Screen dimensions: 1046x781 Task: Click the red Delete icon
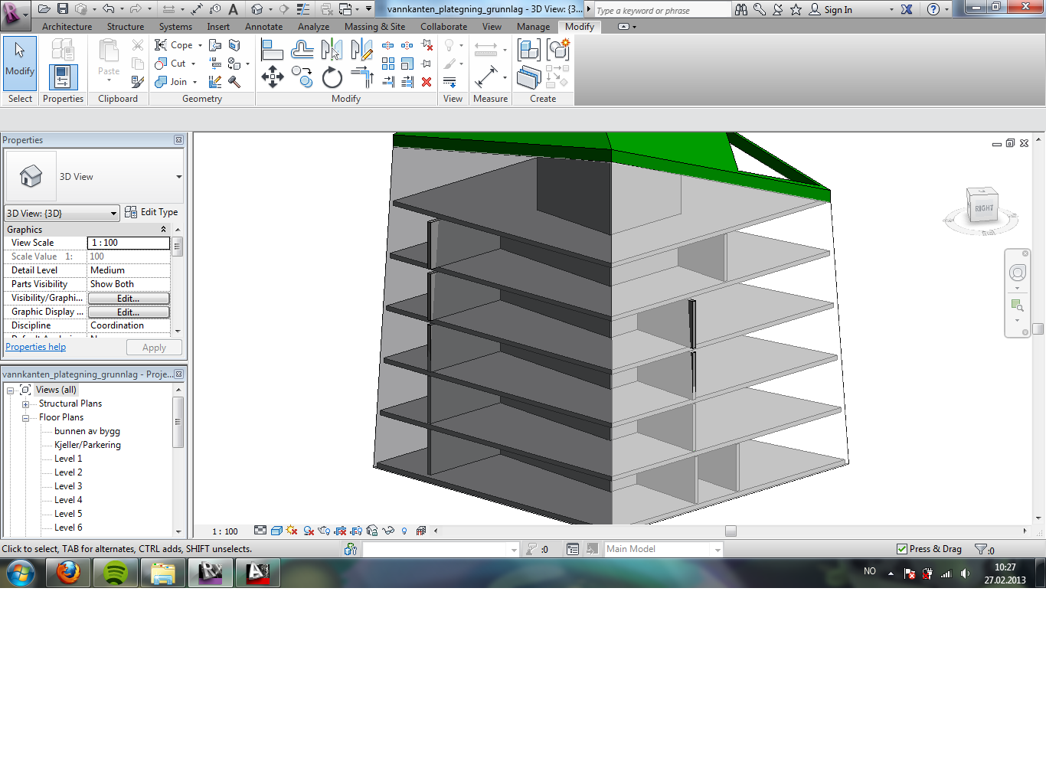(427, 82)
